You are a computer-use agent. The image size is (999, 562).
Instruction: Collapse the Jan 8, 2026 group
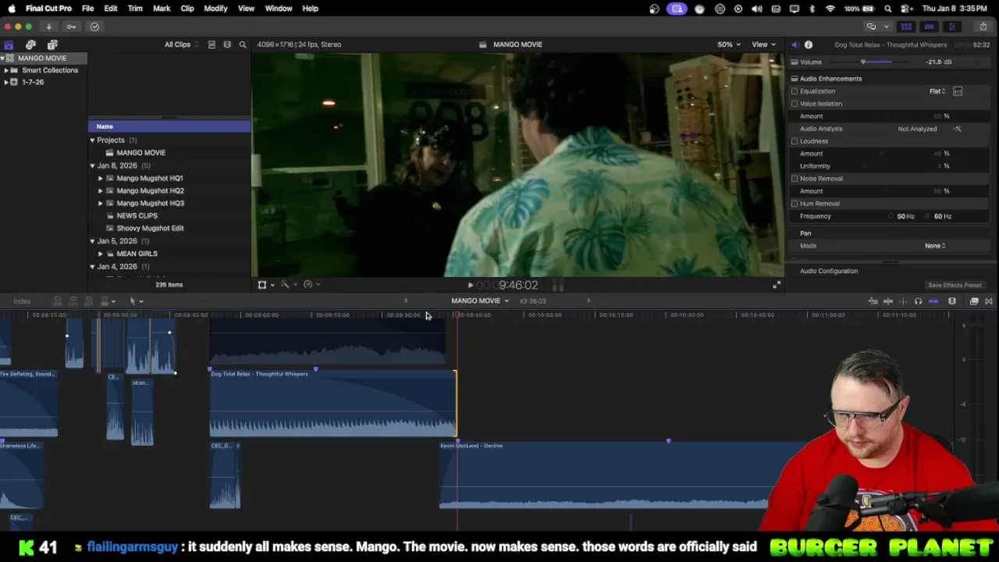point(92,165)
